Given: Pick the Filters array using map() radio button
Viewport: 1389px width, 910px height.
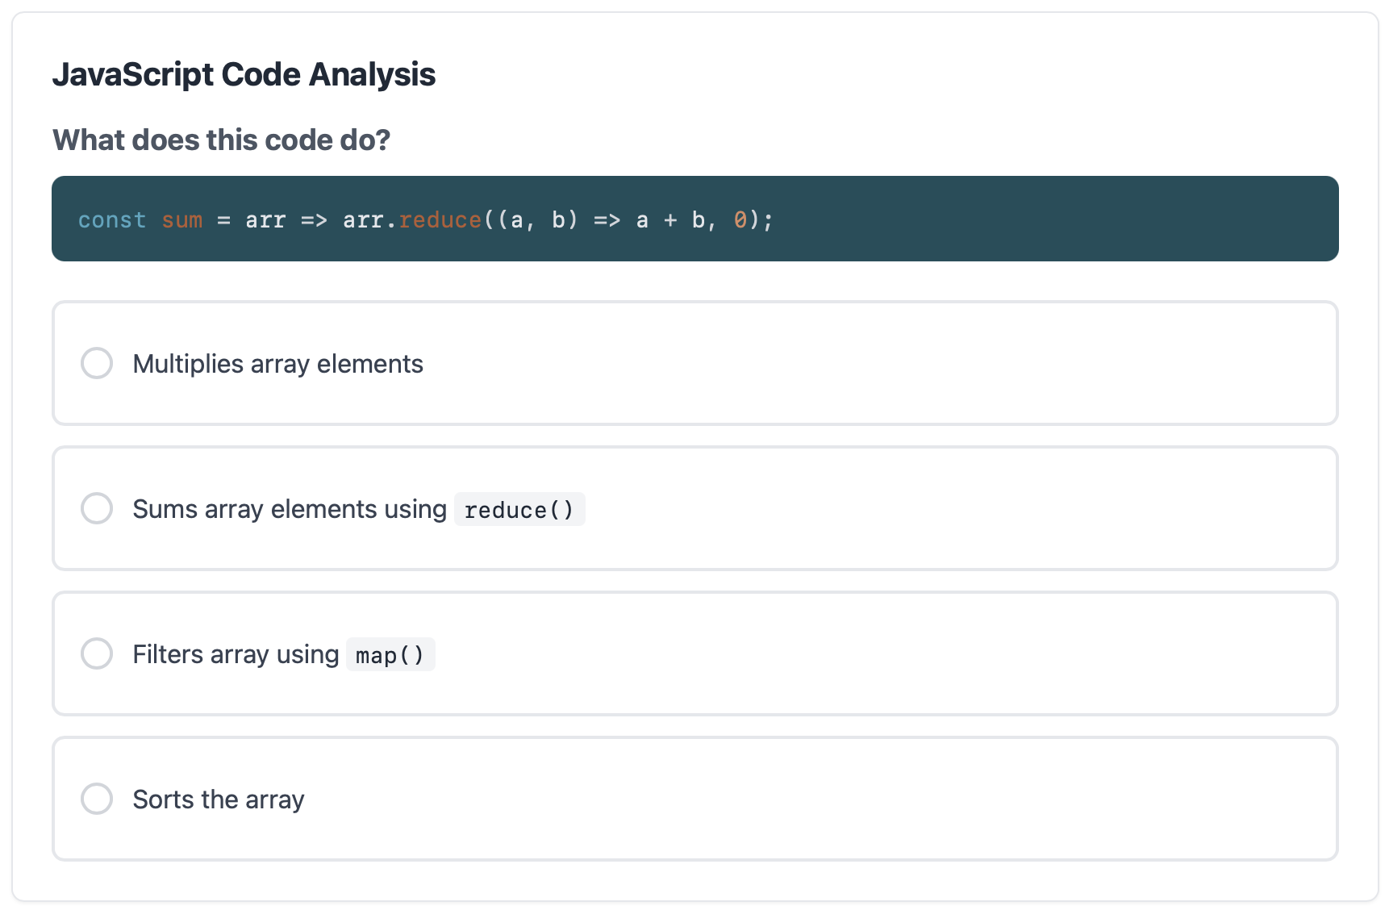Looking at the screenshot, I should point(97,653).
